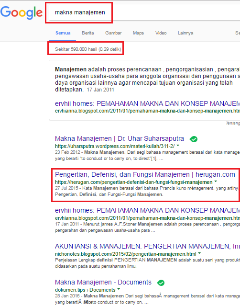Expand dropdown arrow next to uharsputra.wordpress.com URL

click(x=178, y=146)
